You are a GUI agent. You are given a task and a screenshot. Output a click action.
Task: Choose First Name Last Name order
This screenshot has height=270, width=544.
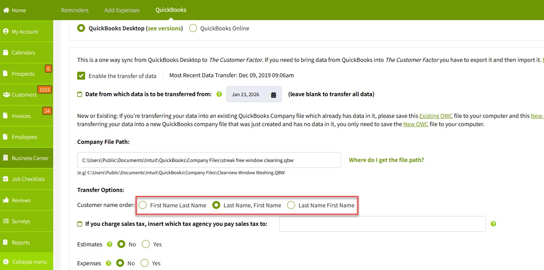[x=143, y=205]
